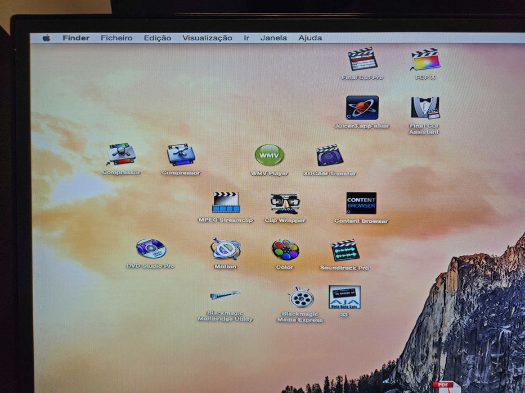
Task: Click the "MPEG Streamclip" label text
Action: click(x=226, y=220)
